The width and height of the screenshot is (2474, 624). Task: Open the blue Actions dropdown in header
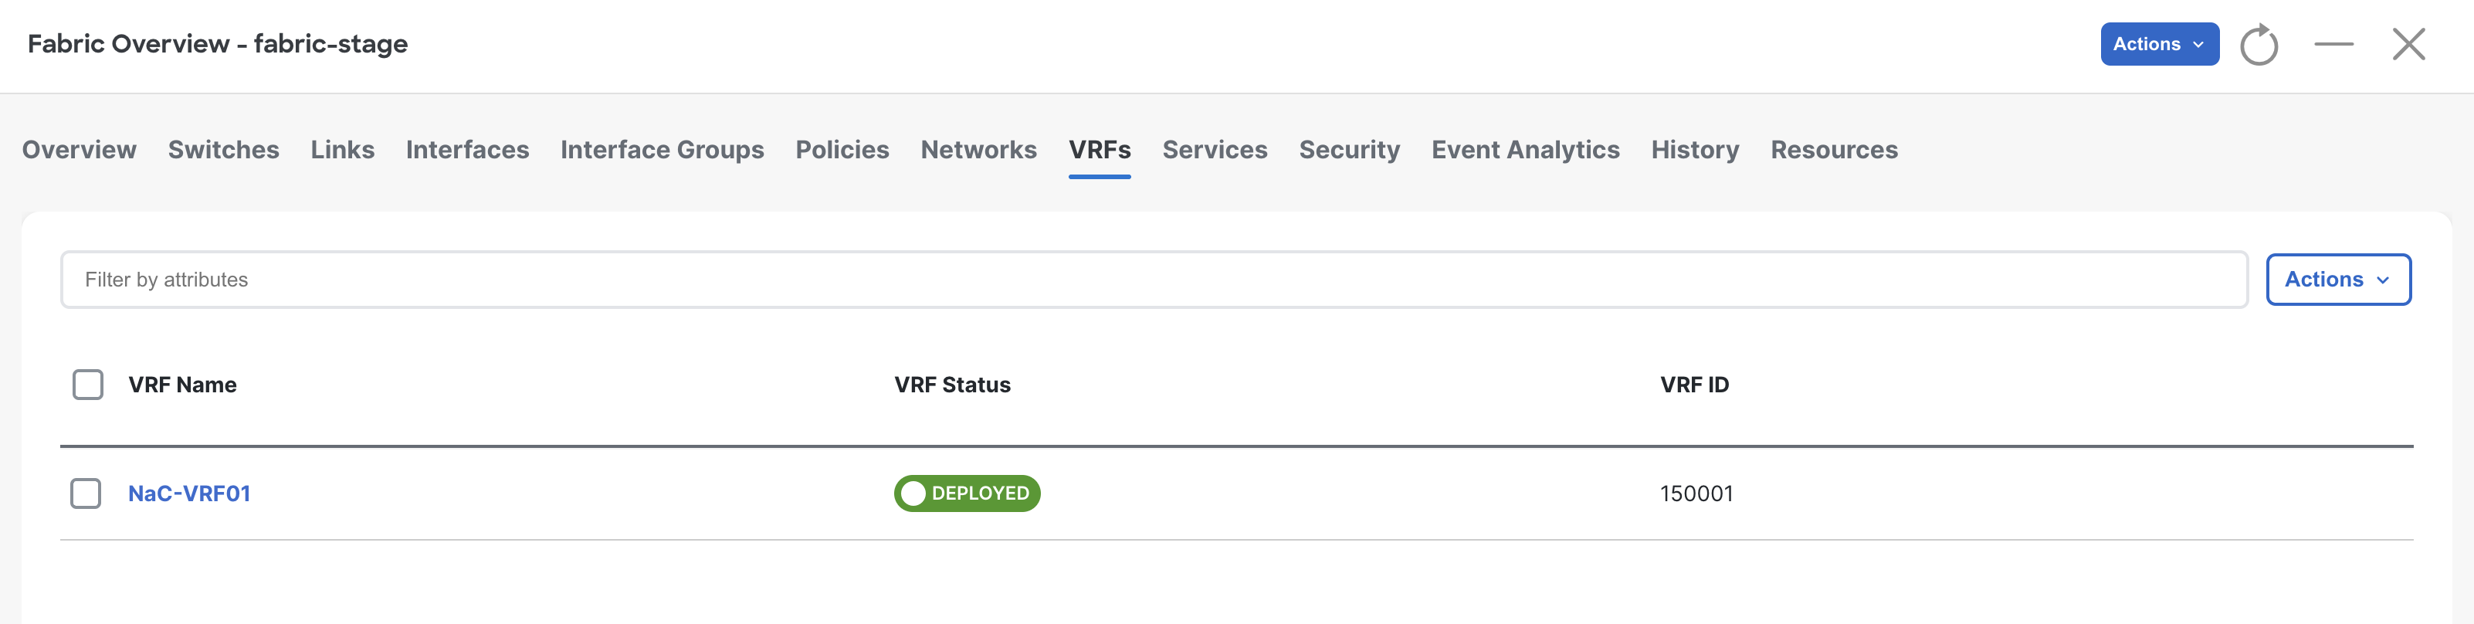coord(2160,44)
